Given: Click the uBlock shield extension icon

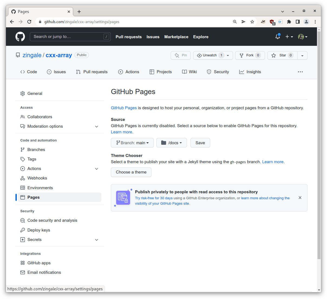Looking at the screenshot, I should click(272, 22).
